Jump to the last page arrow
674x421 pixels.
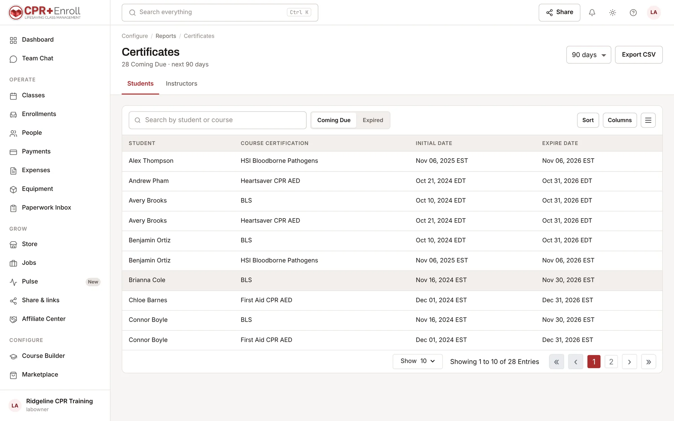(x=648, y=362)
